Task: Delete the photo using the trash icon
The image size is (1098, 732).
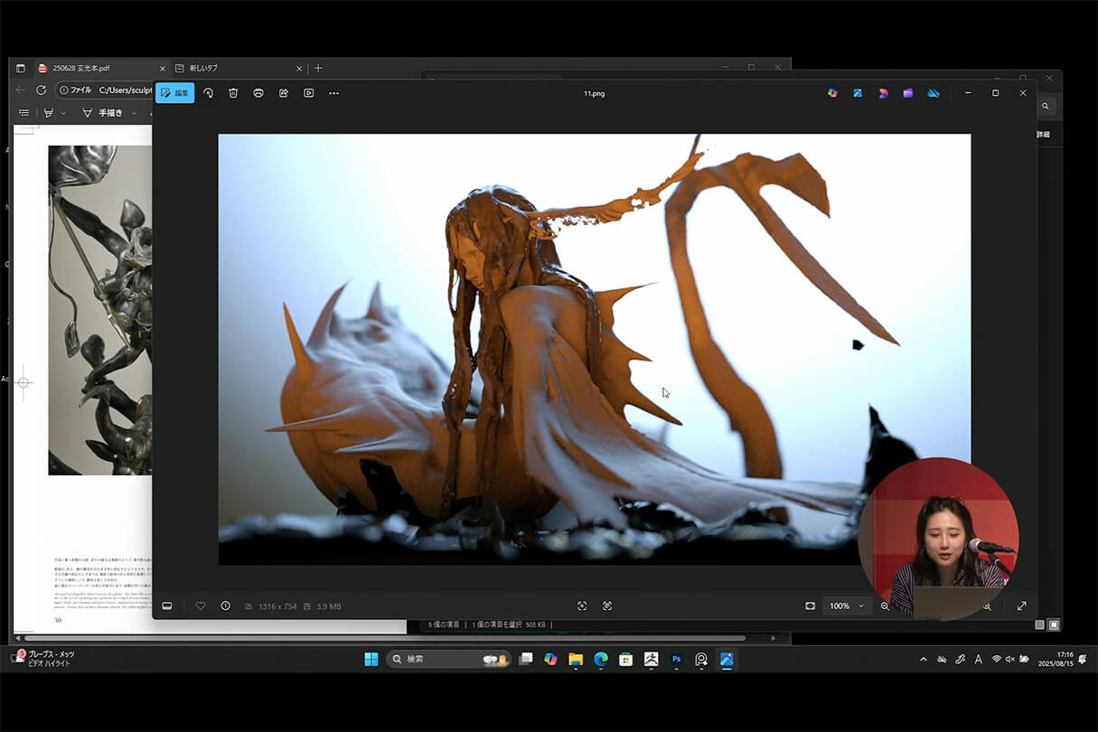Action: (x=233, y=93)
